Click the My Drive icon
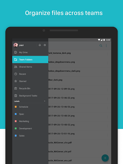The width and height of the screenshot is (123, 164). [16, 52]
